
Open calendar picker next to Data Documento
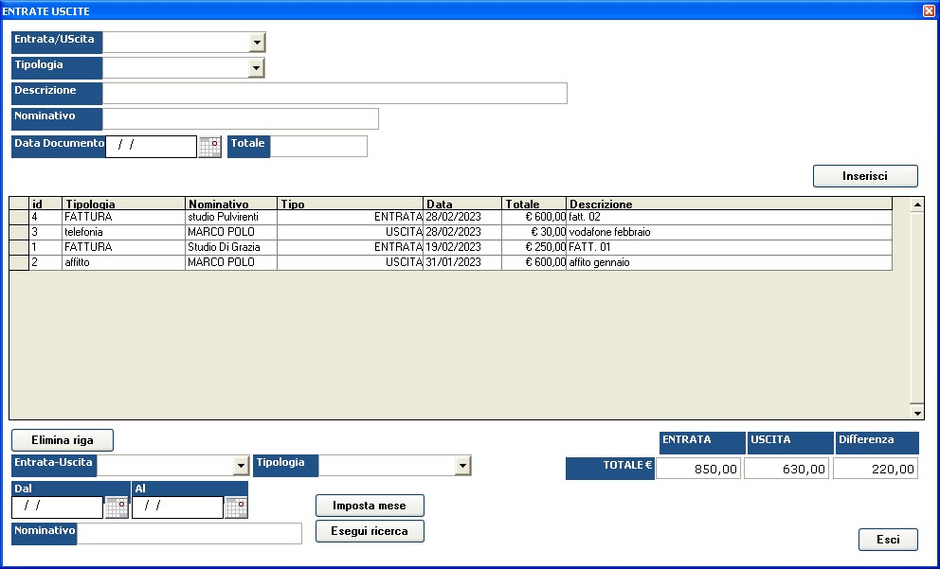click(209, 147)
